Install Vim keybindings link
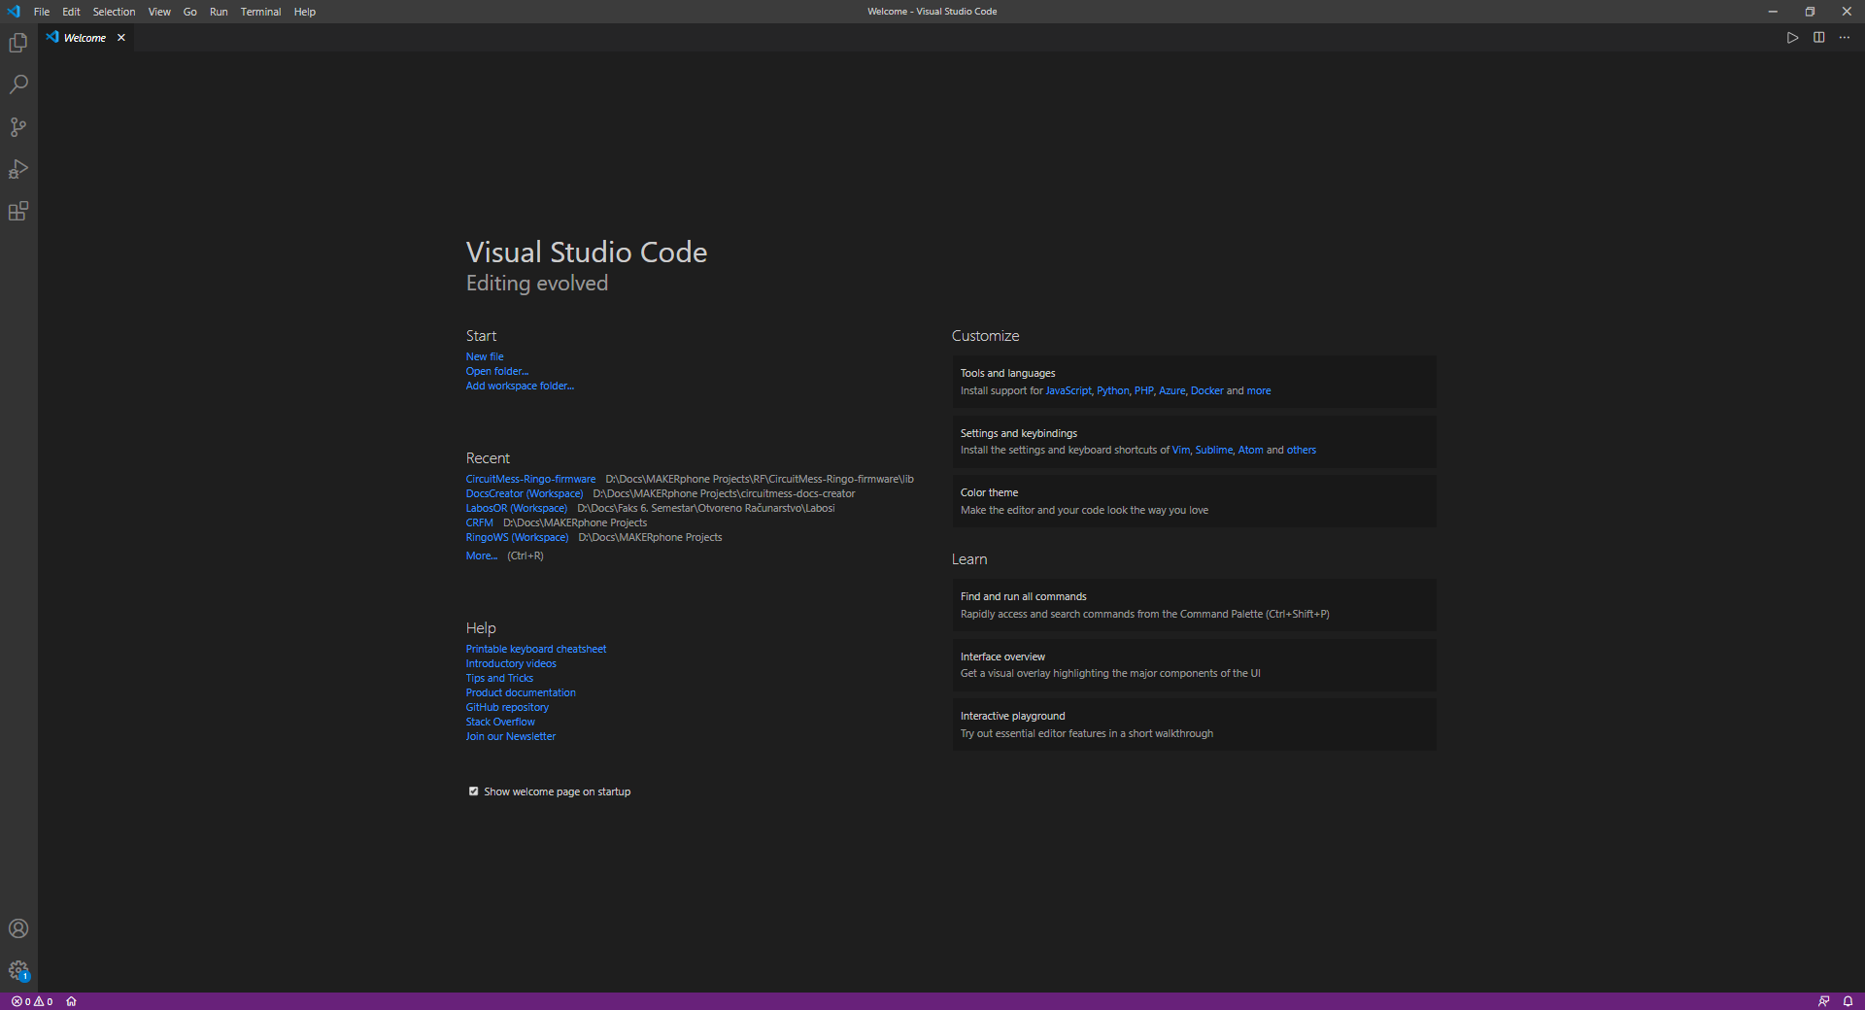 tap(1181, 450)
